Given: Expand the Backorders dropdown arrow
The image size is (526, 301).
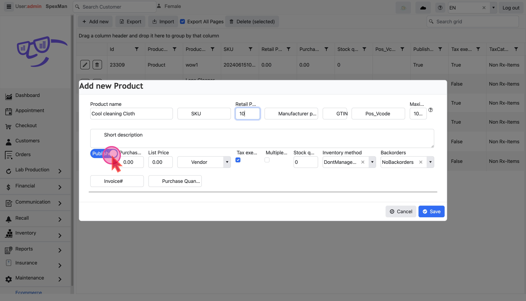Looking at the screenshot, I should [430, 162].
